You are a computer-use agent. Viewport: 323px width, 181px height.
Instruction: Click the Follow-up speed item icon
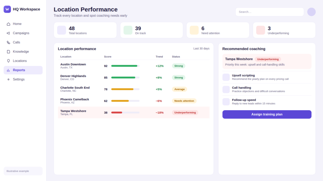226,102
